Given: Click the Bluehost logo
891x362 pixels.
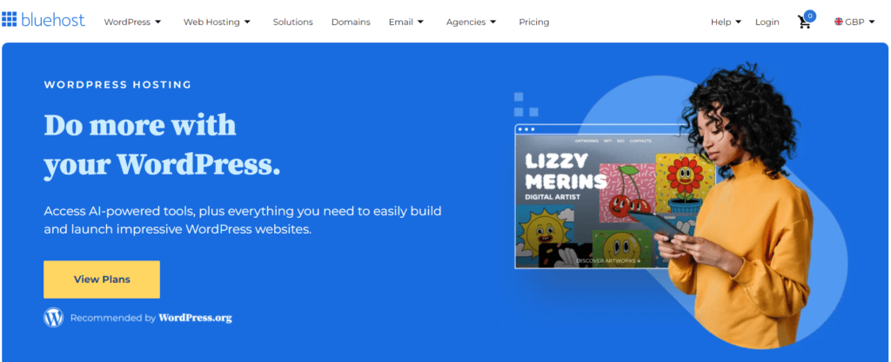Looking at the screenshot, I should 44,20.
